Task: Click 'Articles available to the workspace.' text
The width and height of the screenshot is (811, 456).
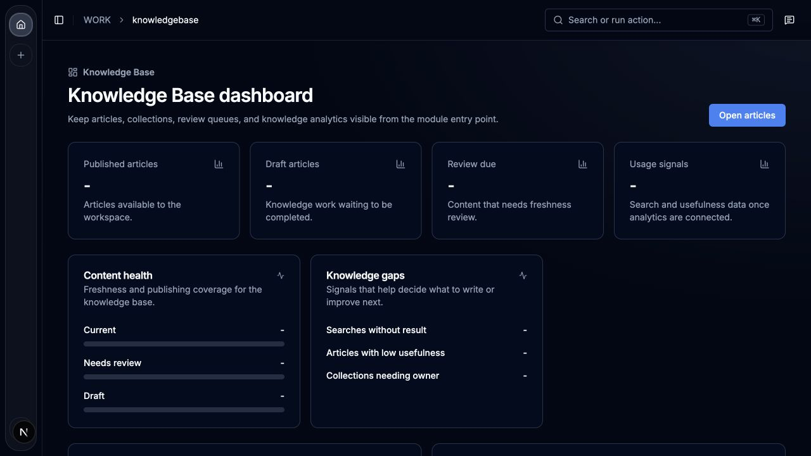Action: [x=132, y=211]
